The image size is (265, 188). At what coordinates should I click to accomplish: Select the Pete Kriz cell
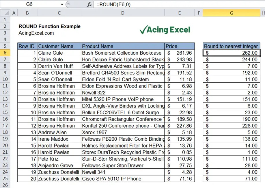coord(59,159)
